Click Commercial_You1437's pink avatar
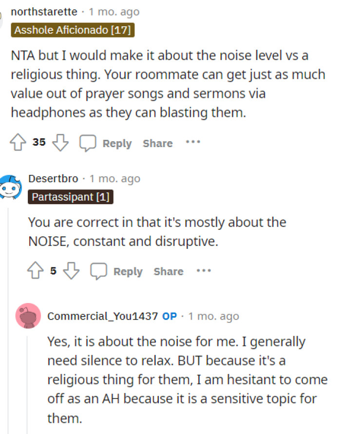 [x=28, y=316]
